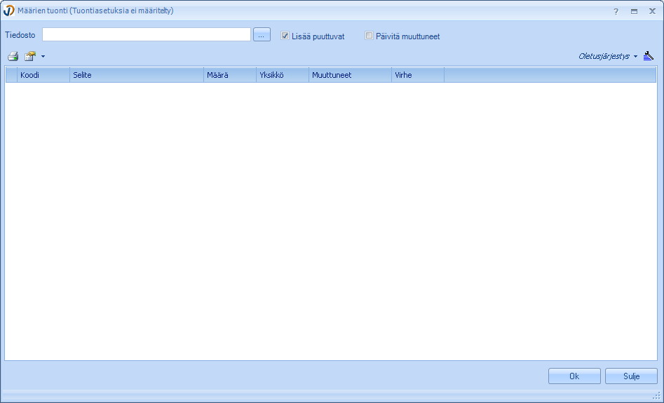Viewport: 664px width, 403px height.
Task: Click the application logo in title bar
Action: click(9, 11)
